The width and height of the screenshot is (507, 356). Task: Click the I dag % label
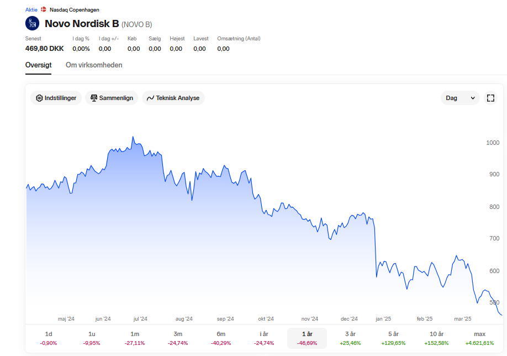(x=81, y=39)
